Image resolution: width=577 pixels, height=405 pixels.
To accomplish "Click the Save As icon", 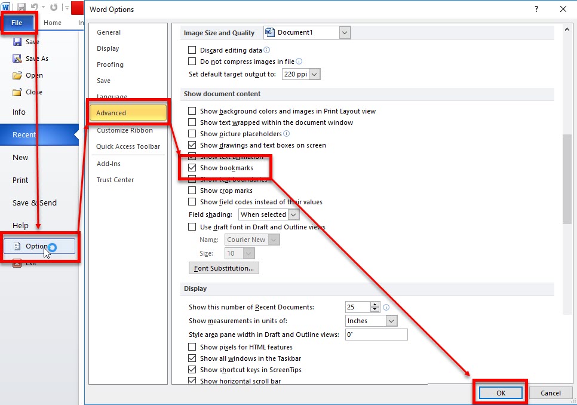I will pyautogui.click(x=17, y=59).
